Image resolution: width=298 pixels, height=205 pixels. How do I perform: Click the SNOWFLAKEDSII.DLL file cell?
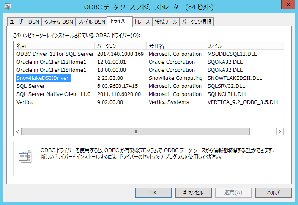[235, 78]
